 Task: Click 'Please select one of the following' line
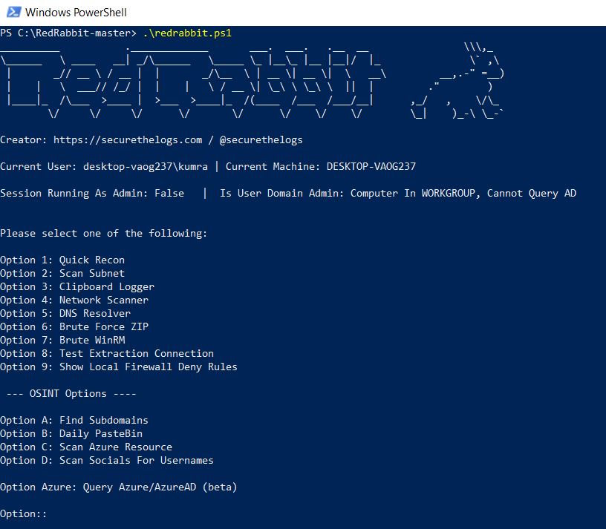pyautogui.click(x=103, y=233)
